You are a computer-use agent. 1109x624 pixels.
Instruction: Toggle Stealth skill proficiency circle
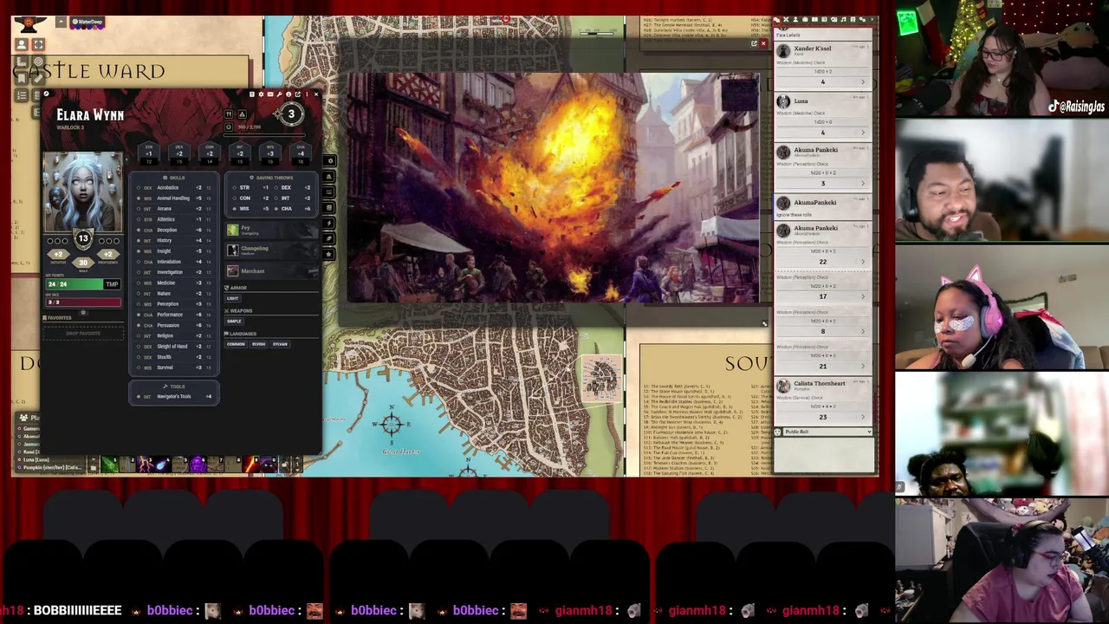[139, 357]
